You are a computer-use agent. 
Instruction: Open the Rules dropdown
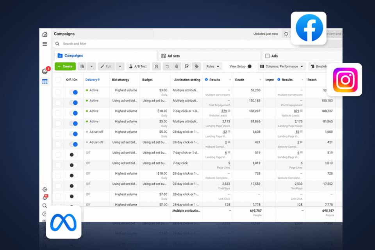pyautogui.click(x=213, y=66)
